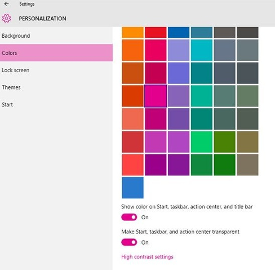Image resolution: width=275 pixels, height=270 pixels.
Task: Select the taupe gray-brown swatch in the last row
Action: coord(247,165)
